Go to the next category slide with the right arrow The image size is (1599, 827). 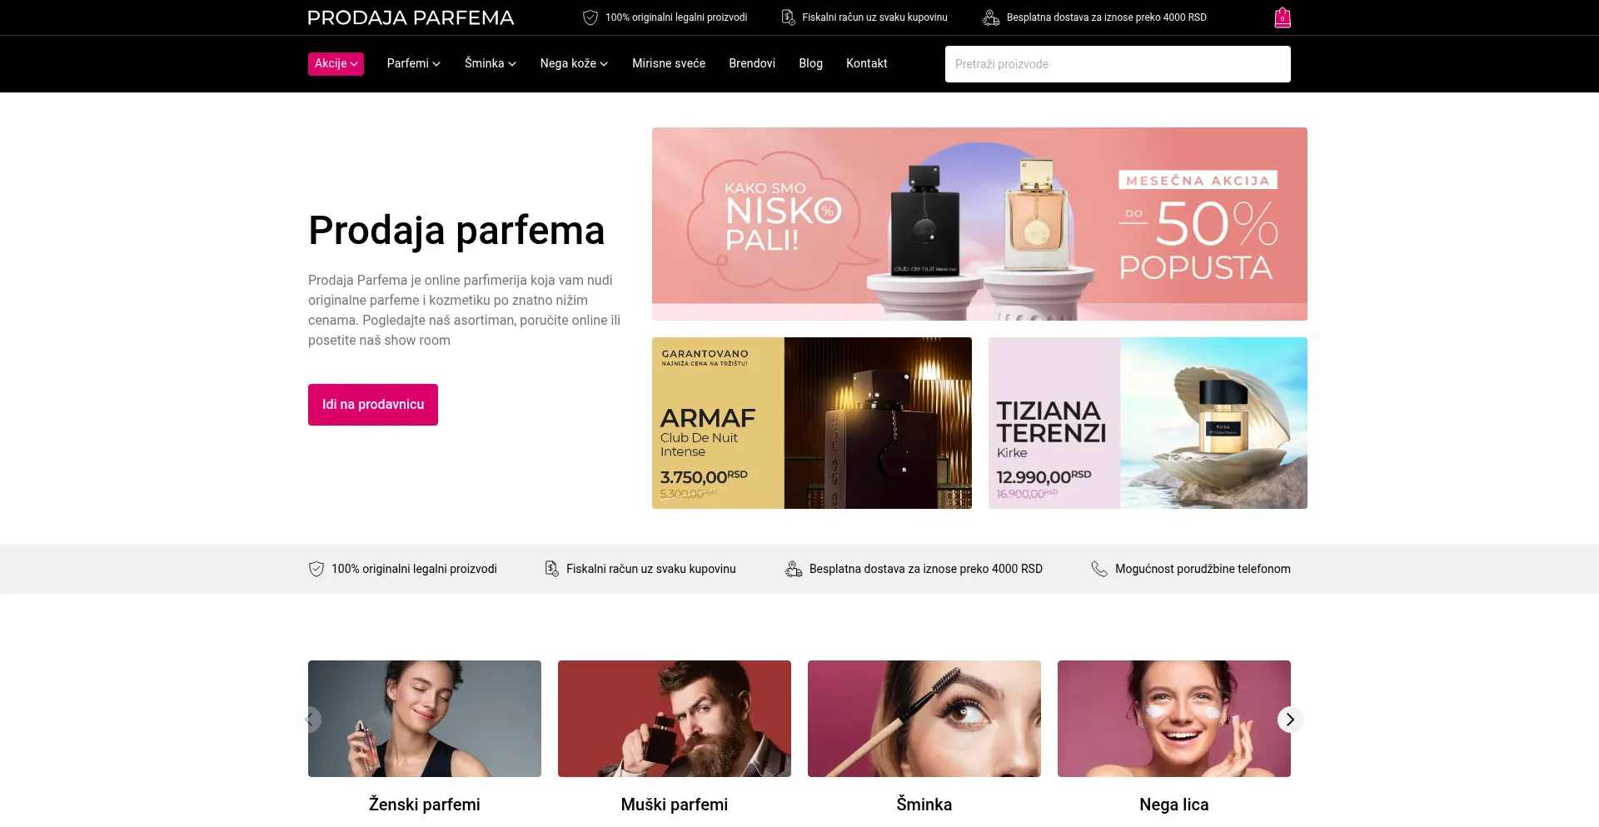1290,720
